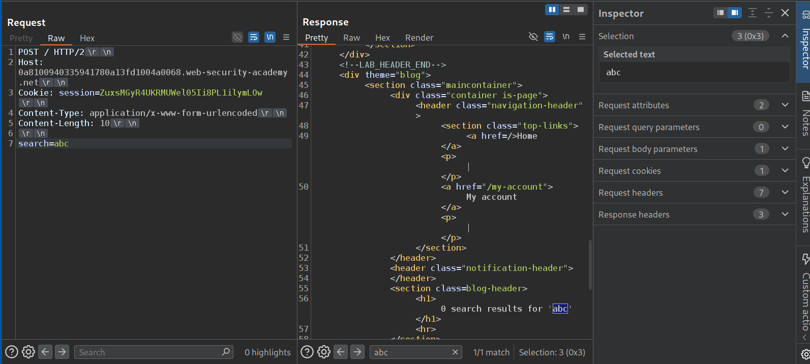The width and height of the screenshot is (810, 364).
Task: Open the Notes side panel
Action: (805, 114)
